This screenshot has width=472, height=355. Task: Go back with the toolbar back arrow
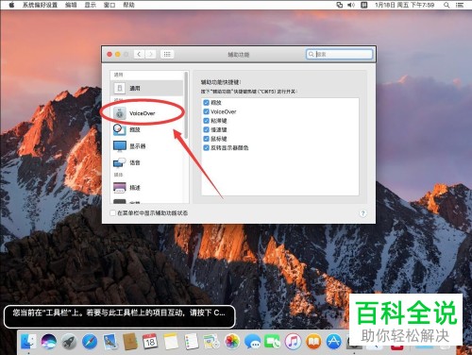139,54
